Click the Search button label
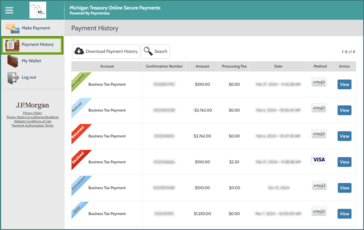364x230 pixels. 161,51
